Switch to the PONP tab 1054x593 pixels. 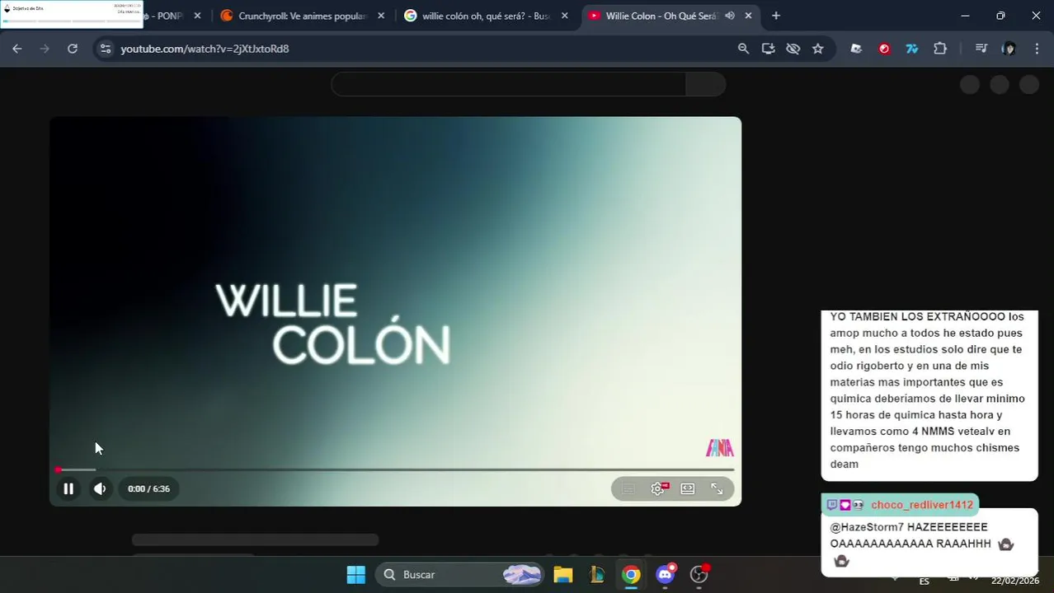pos(170,16)
